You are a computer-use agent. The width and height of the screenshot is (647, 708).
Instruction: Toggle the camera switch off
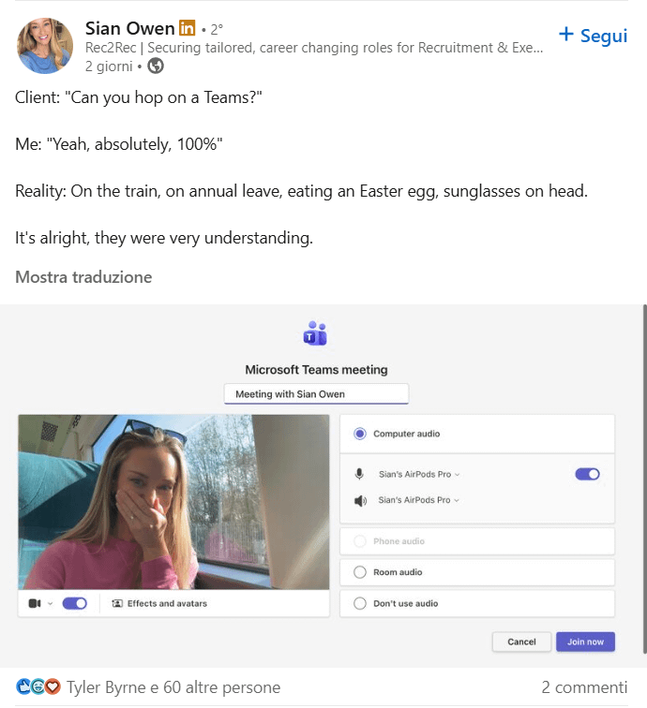pos(75,604)
